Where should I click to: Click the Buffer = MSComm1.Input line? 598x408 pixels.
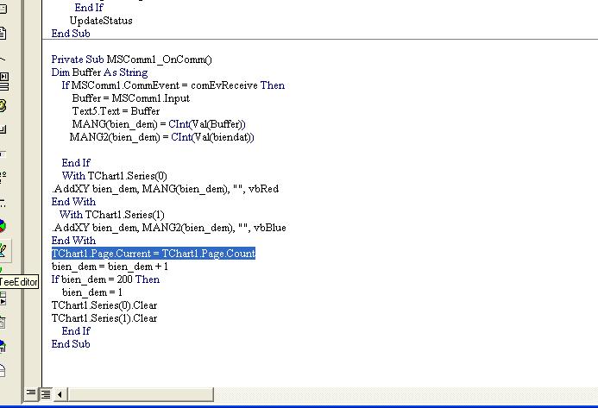pyautogui.click(x=131, y=98)
